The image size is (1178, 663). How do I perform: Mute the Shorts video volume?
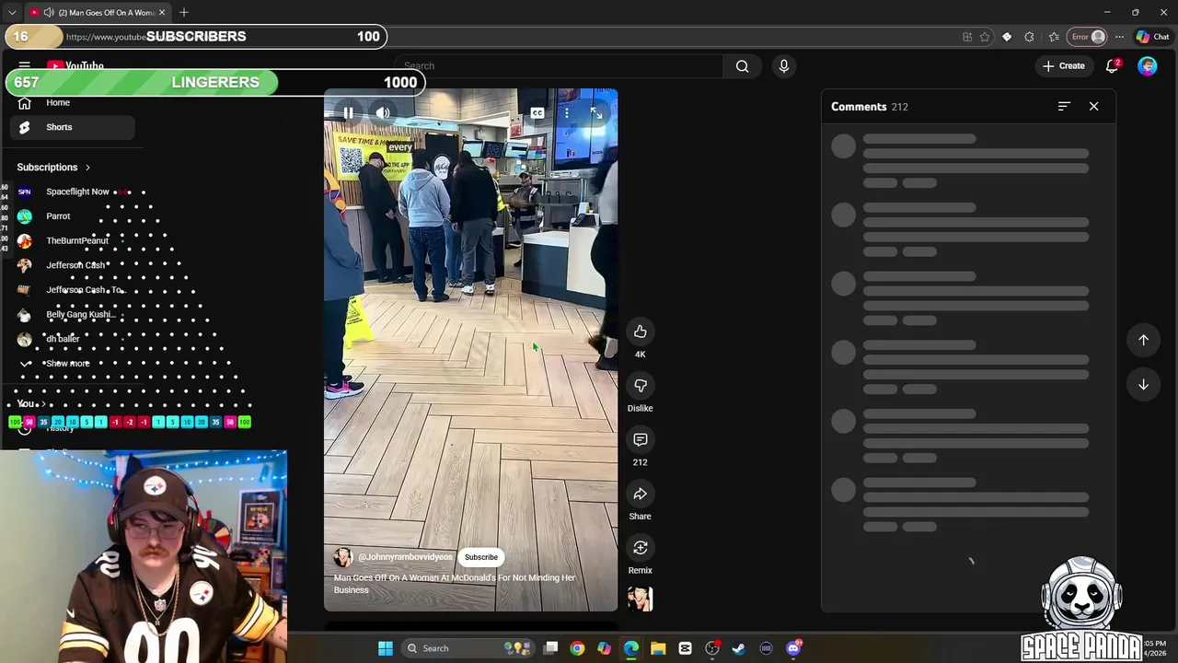coord(383,113)
